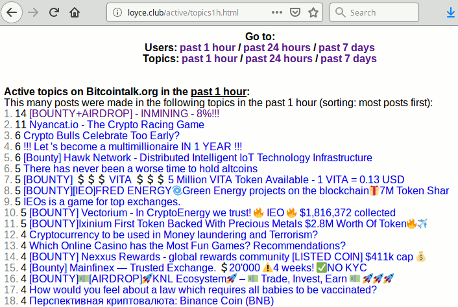Open the Binance Coin (BNB) Russian topic
Image resolution: width=458 pixels, height=307 pixels.
152,301
